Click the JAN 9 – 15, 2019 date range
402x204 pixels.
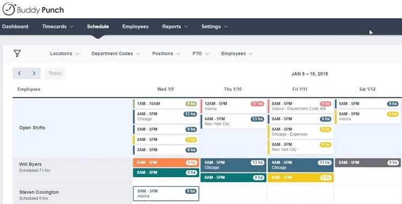pyautogui.click(x=309, y=74)
